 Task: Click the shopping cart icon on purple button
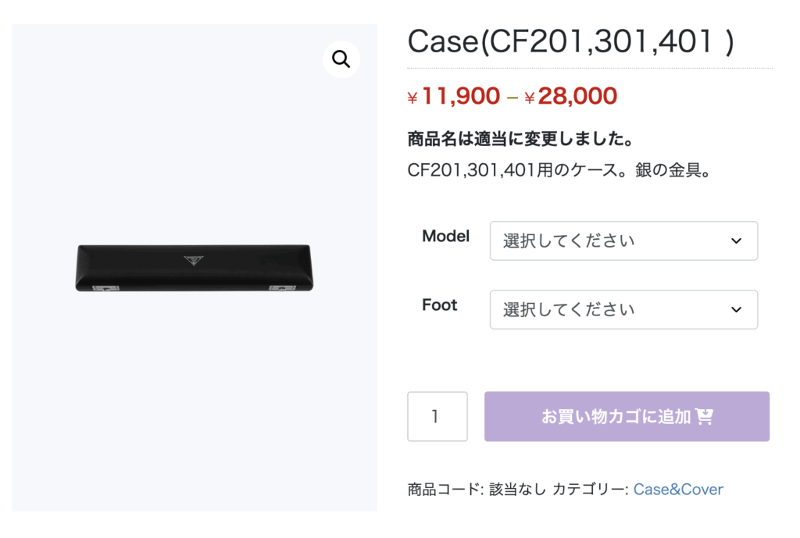click(x=704, y=416)
